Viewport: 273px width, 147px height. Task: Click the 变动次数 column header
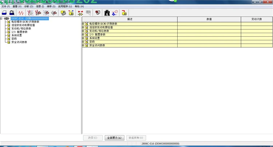[257, 19]
